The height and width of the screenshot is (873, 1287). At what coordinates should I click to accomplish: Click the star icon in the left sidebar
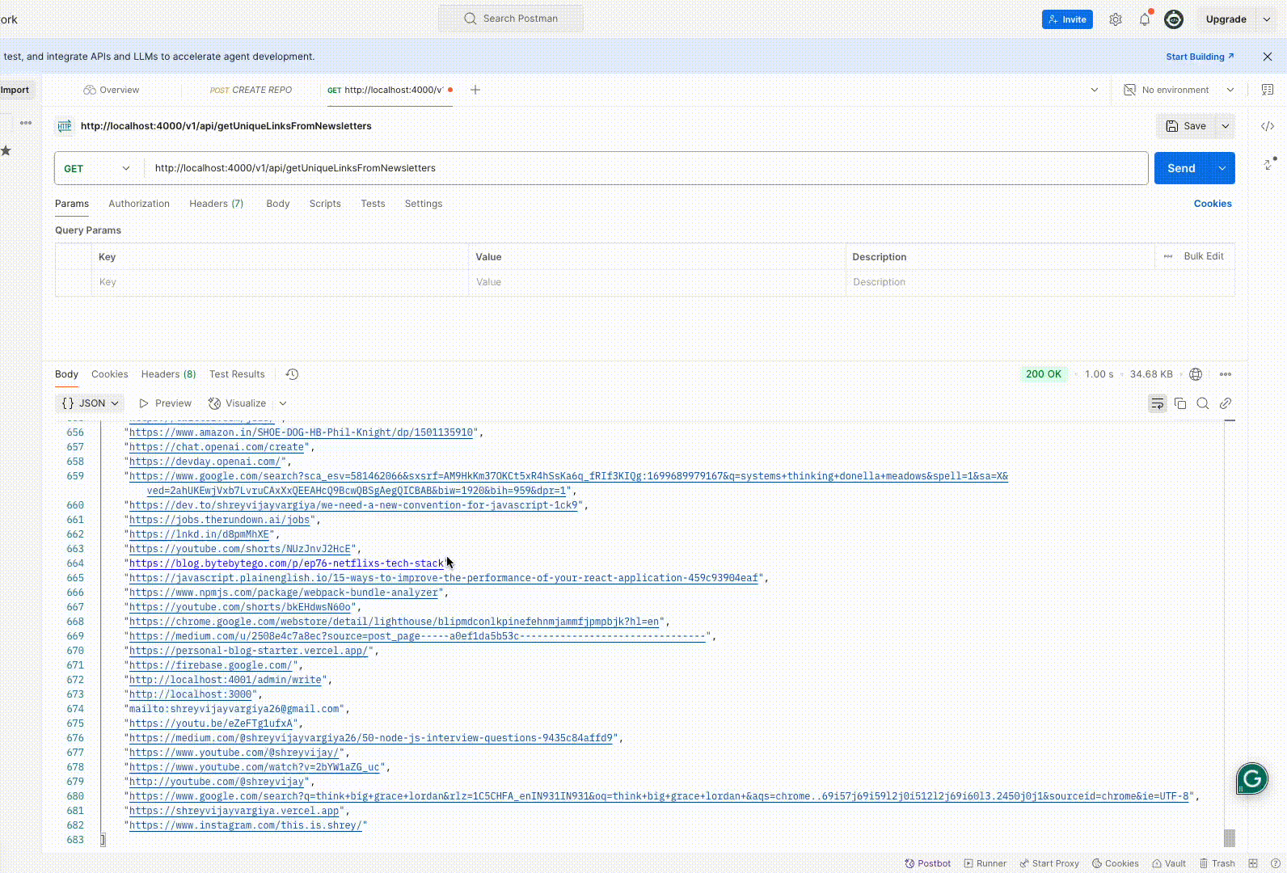(x=6, y=150)
